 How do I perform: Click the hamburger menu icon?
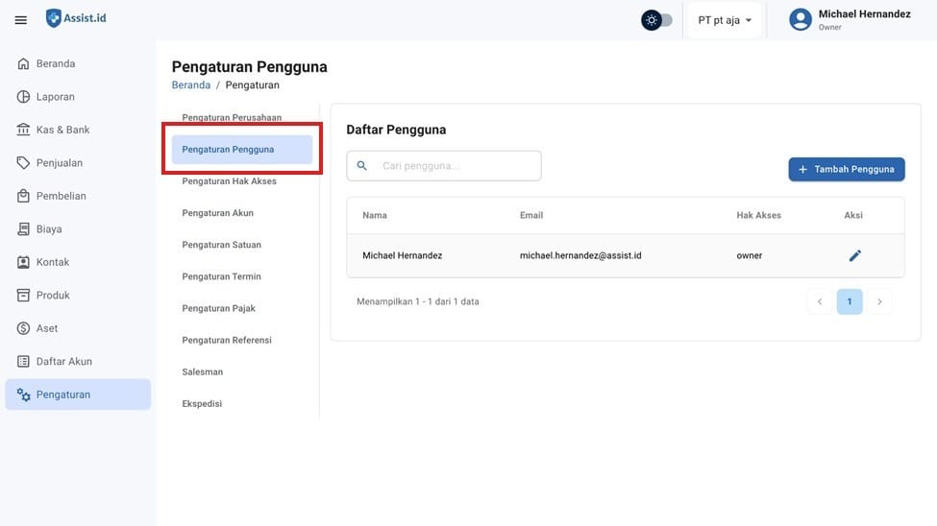21,20
